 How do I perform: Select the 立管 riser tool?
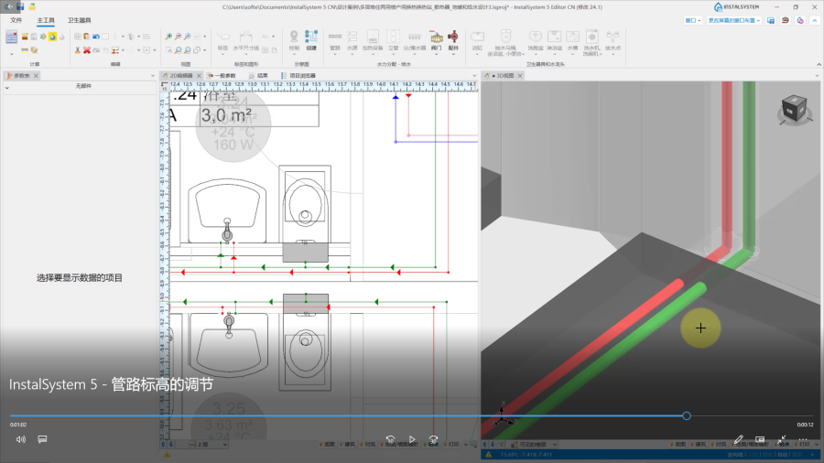(393, 41)
